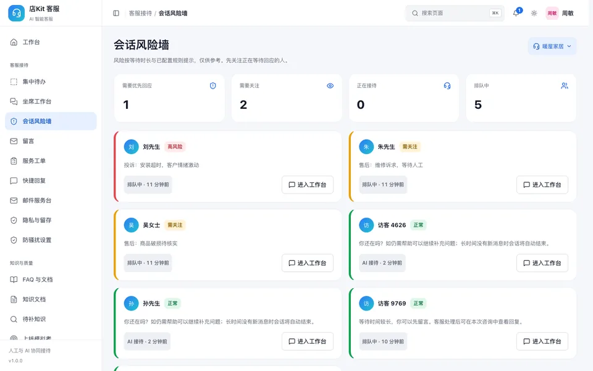593x371 pixels.
Task: Enter workbench for 访客 4626
Action: click(542, 263)
